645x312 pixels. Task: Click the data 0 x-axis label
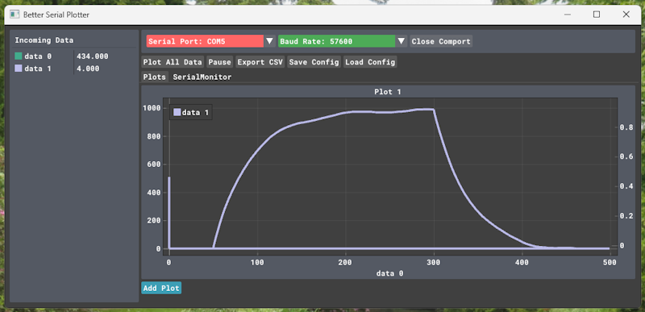[x=390, y=273]
